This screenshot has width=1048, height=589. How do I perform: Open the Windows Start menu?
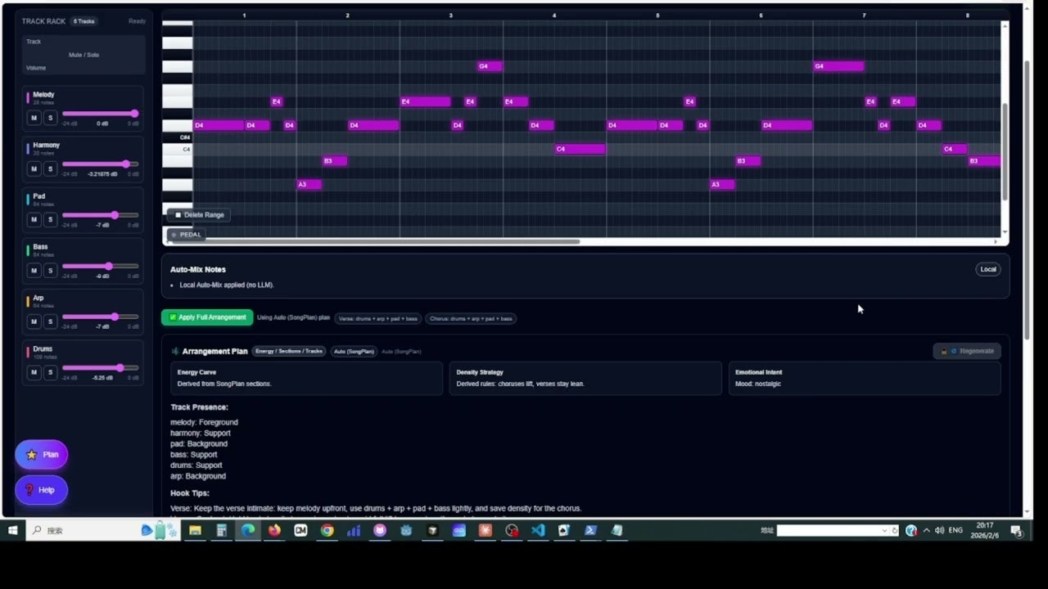13,530
